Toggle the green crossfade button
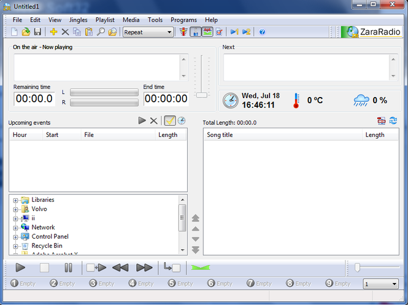Image resolution: width=408 pixels, height=305 pixels. pos(201,268)
